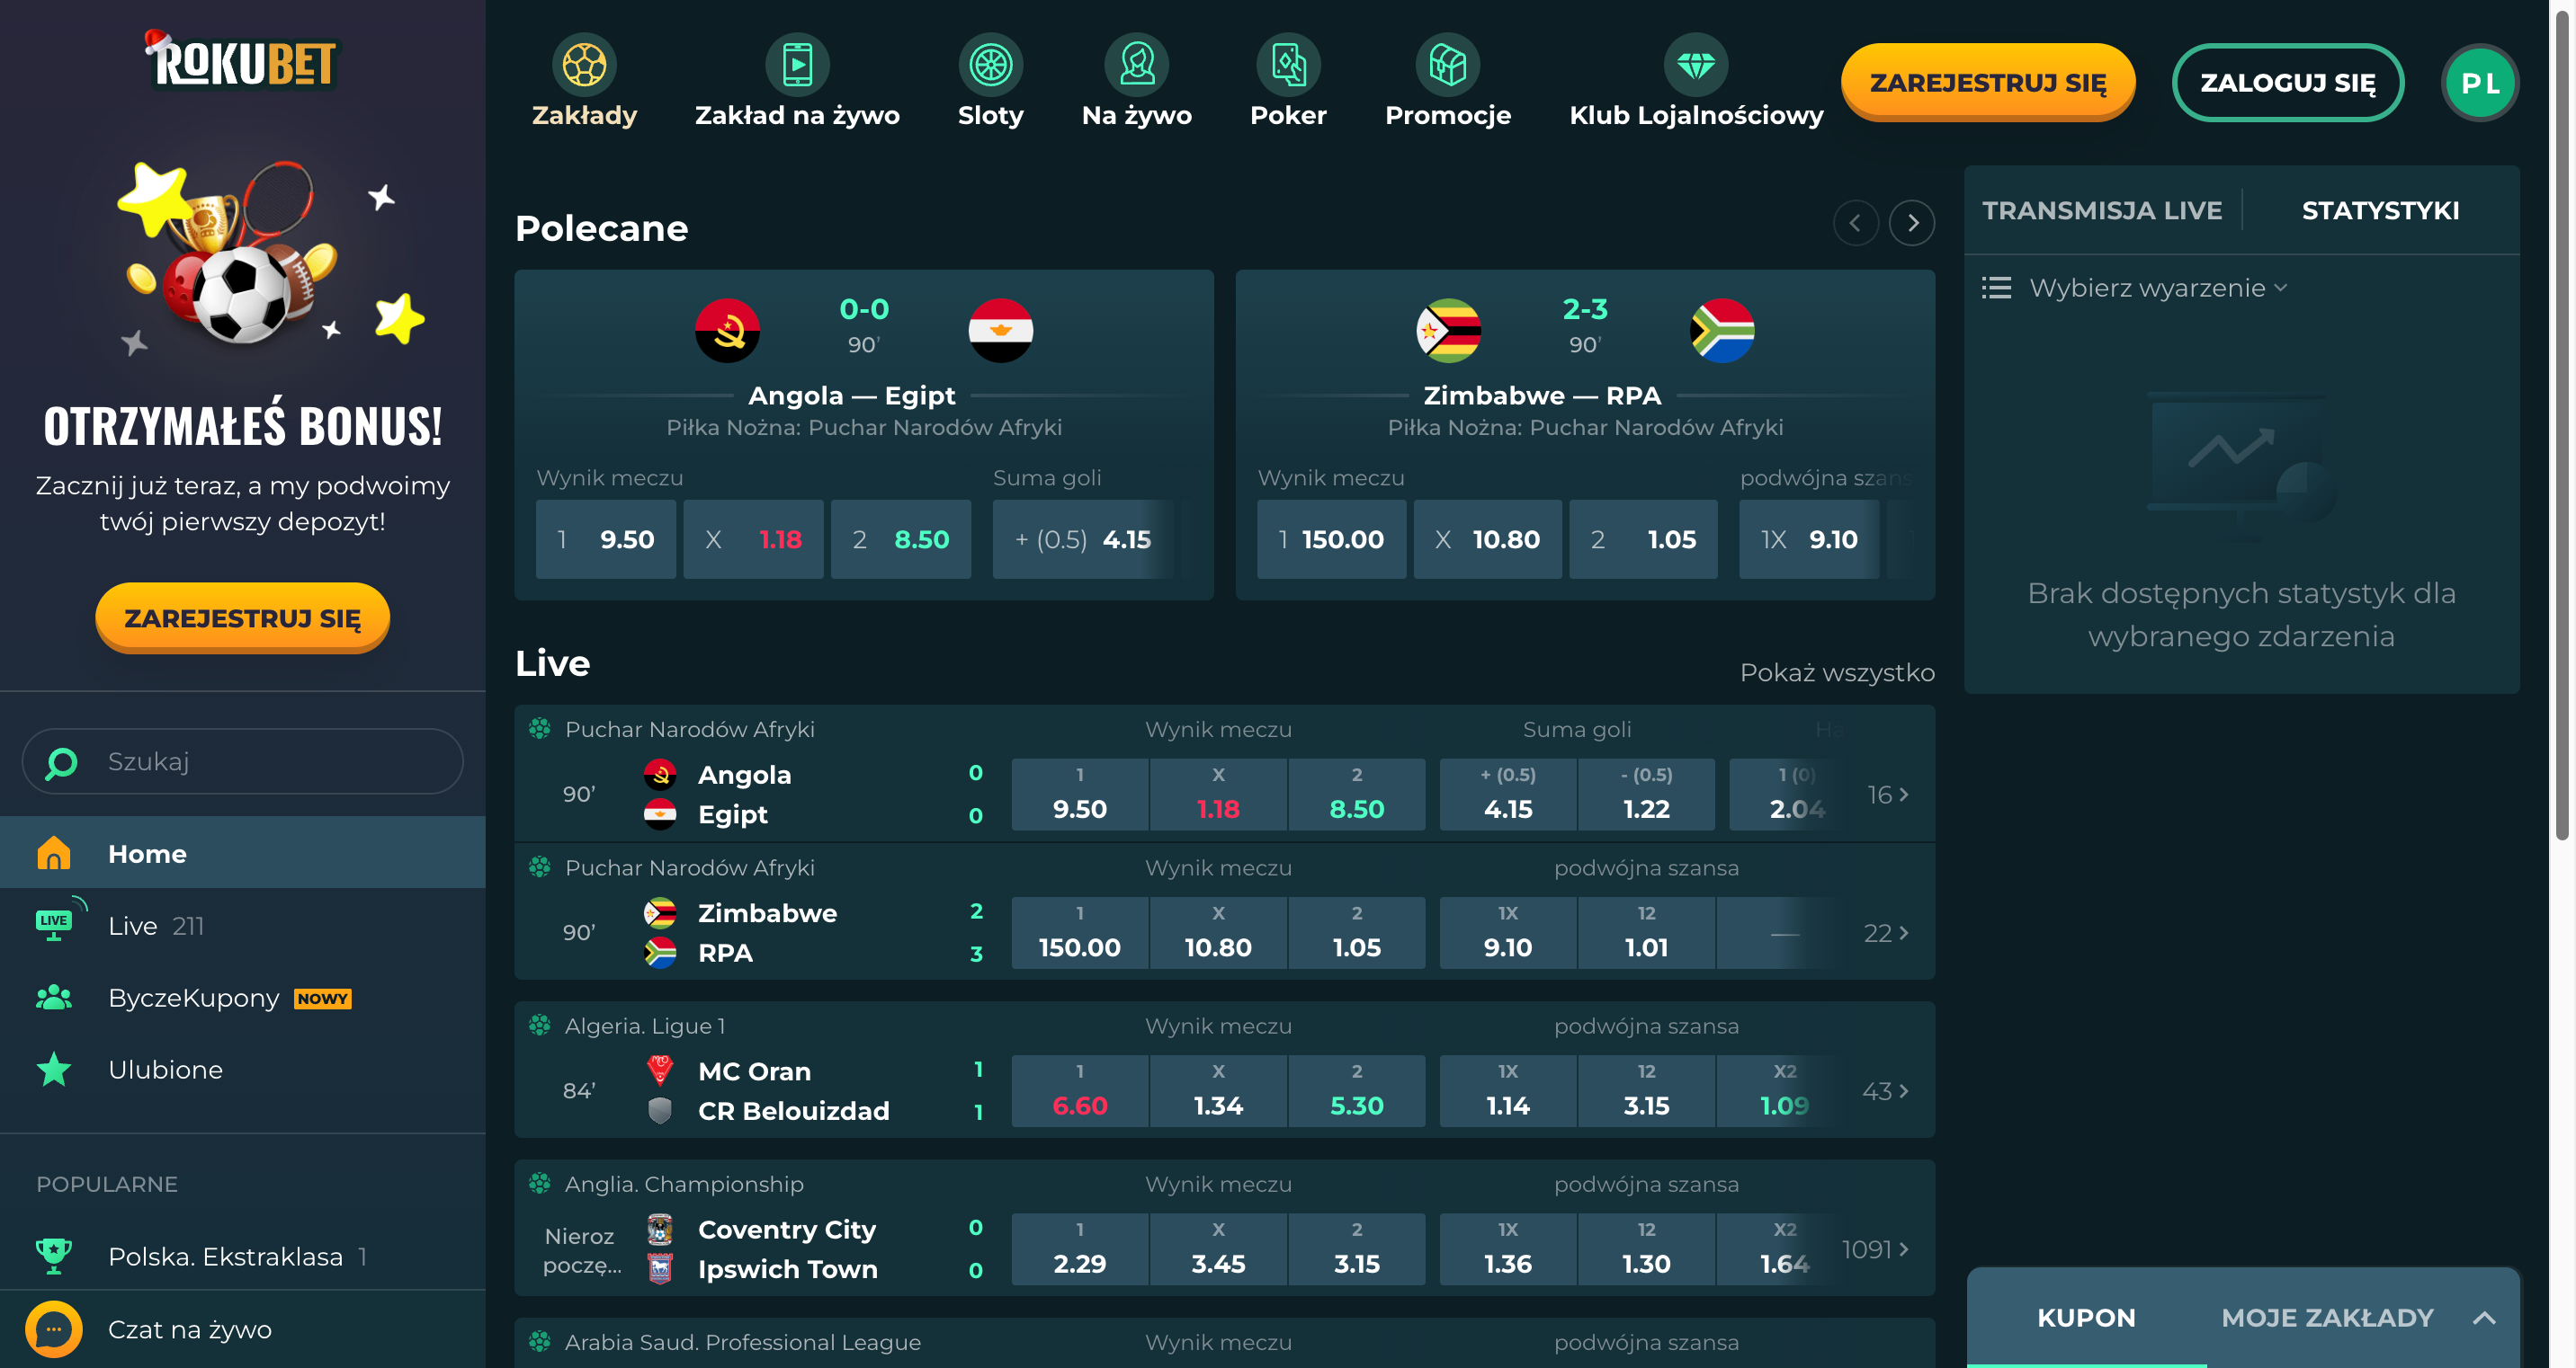Open Home in sidebar menu
Viewport: 2576px width, 1368px height.
[243, 852]
